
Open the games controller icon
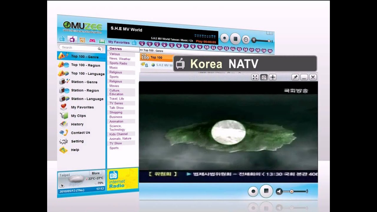[x=92, y=41]
